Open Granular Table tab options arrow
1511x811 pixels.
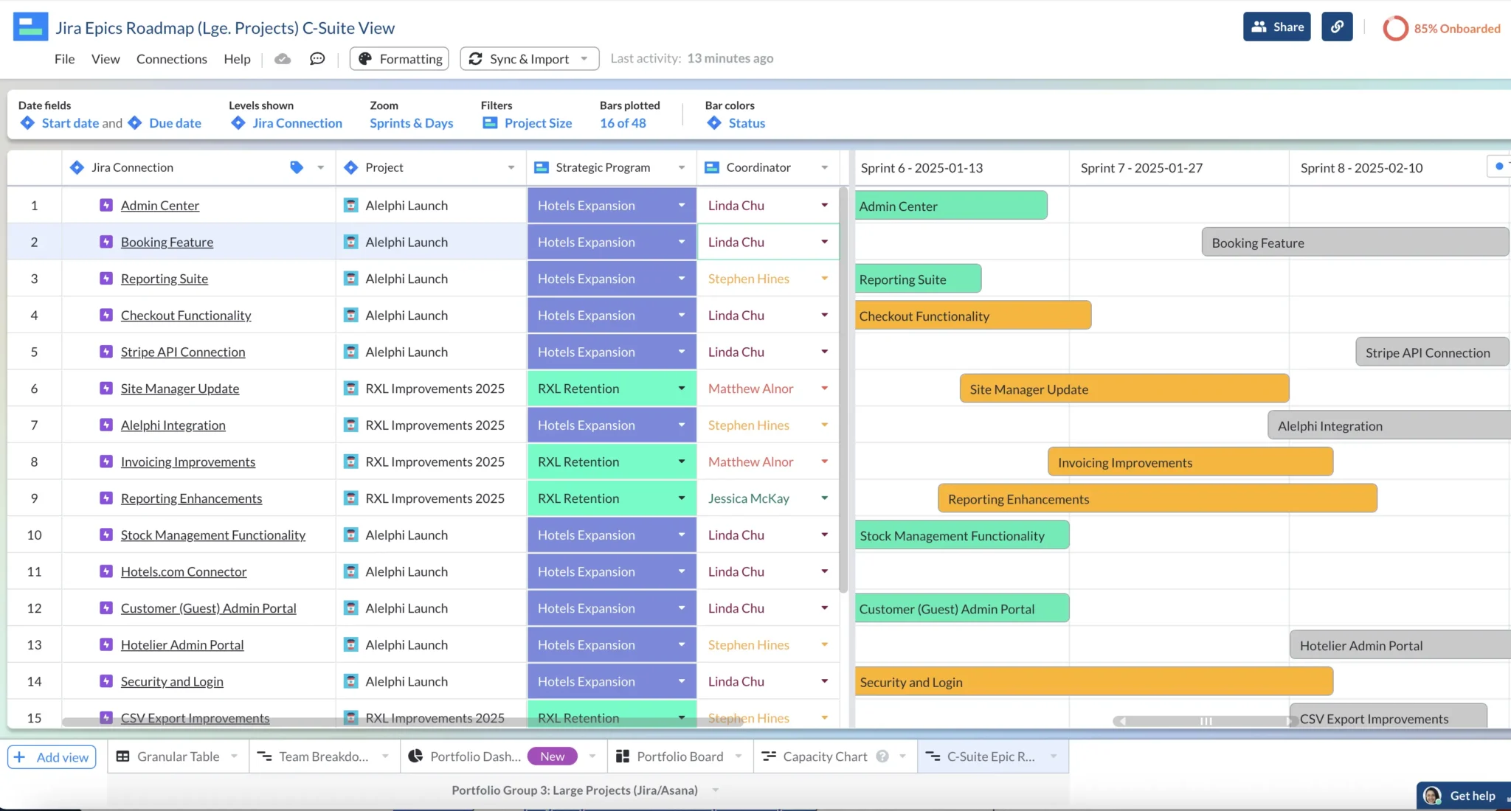(x=234, y=756)
